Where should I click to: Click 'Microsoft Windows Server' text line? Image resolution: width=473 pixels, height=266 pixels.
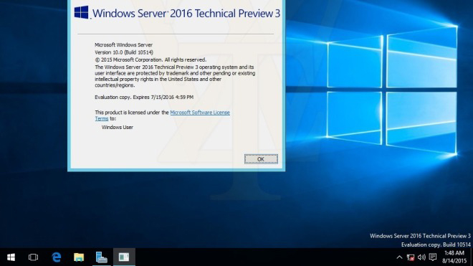[124, 44]
